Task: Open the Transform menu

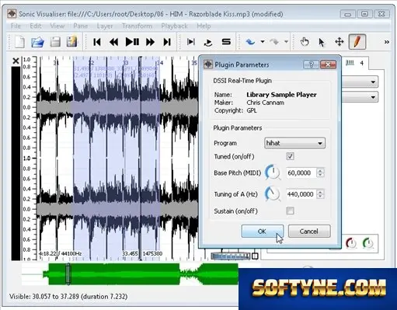Action: [137, 26]
